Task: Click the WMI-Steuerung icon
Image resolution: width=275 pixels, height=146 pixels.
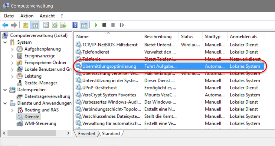Action: point(20,123)
